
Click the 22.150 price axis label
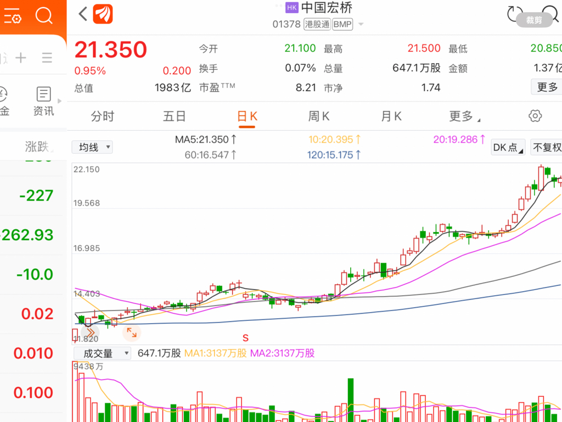click(86, 169)
